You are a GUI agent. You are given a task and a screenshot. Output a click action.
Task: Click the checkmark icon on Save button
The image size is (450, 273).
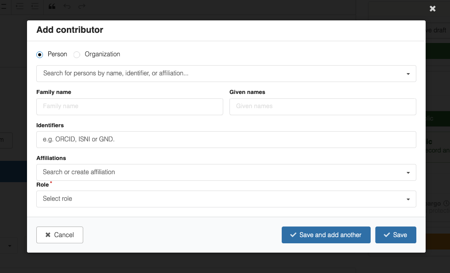tap(387, 235)
